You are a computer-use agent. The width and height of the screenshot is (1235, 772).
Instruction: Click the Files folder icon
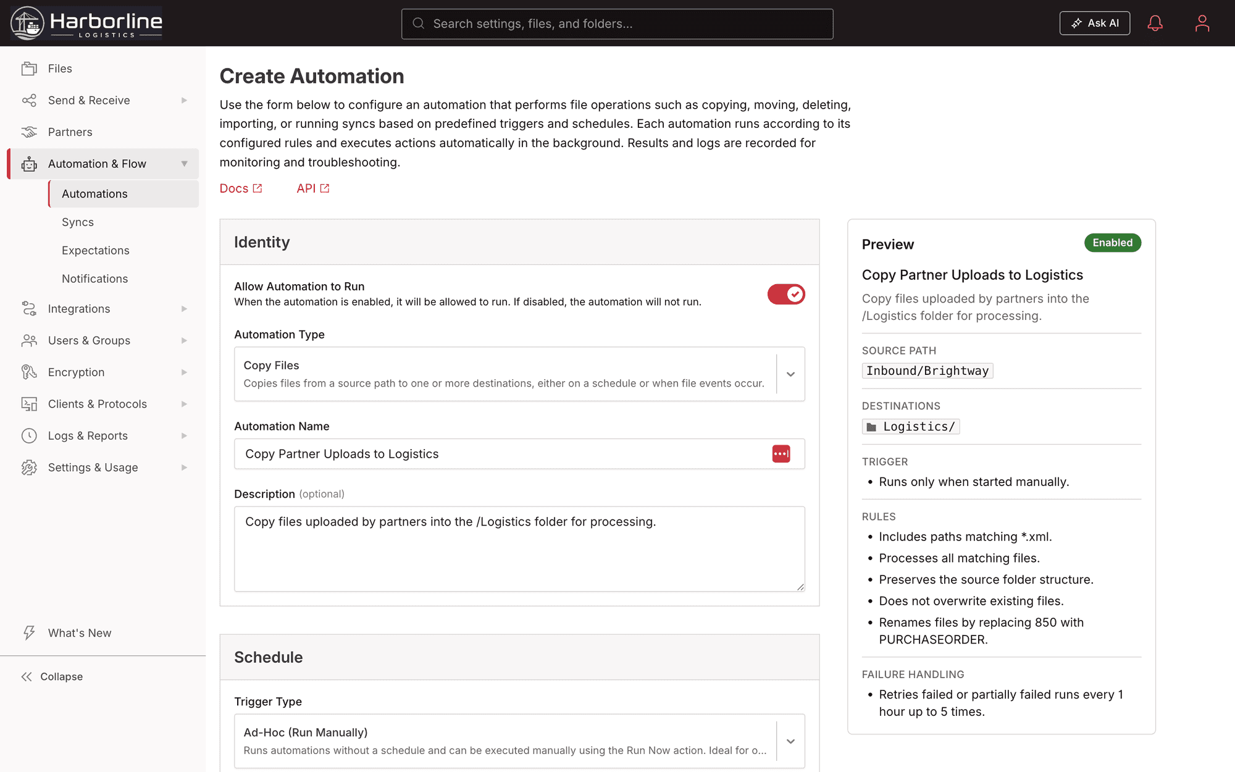pyautogui.click(x=29, y=69)
